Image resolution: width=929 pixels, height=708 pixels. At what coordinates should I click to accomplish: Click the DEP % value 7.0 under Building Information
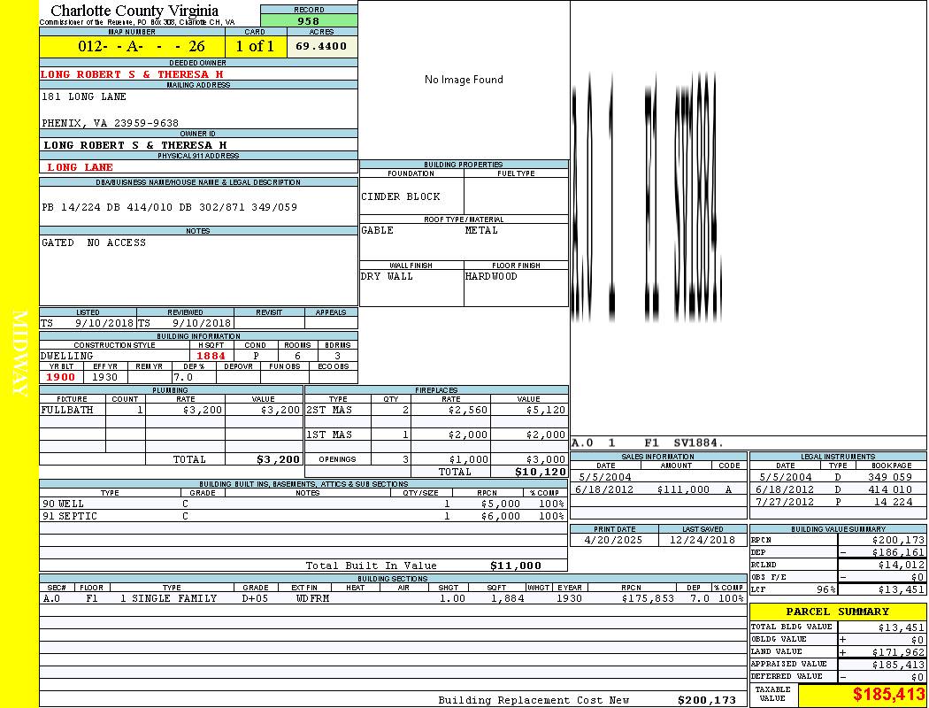(183, 377)
